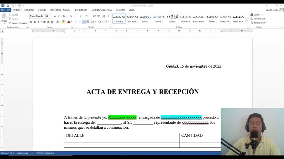The width and height of the screenshot is (284, 159).
Task: Click the red font color button
Action: click(x=69, y=22)
